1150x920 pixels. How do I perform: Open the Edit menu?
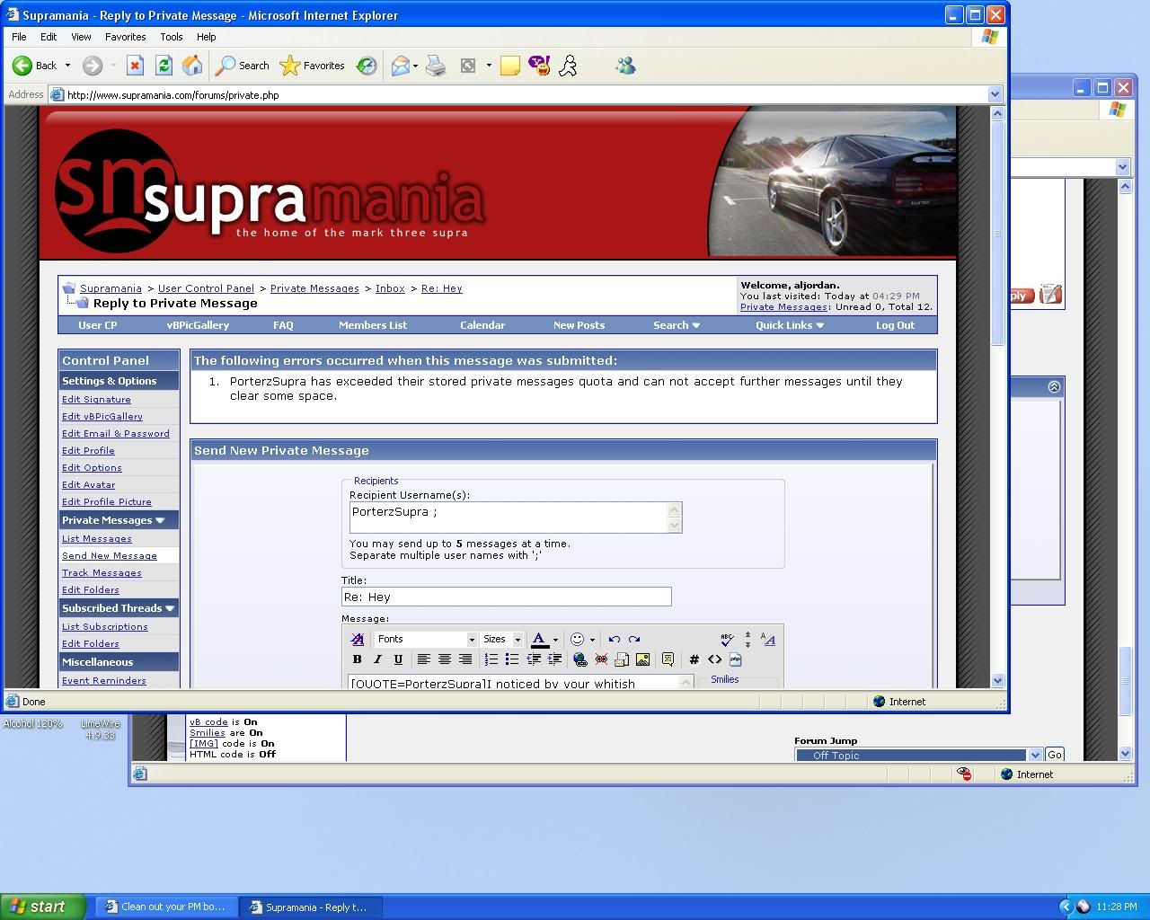49,37
